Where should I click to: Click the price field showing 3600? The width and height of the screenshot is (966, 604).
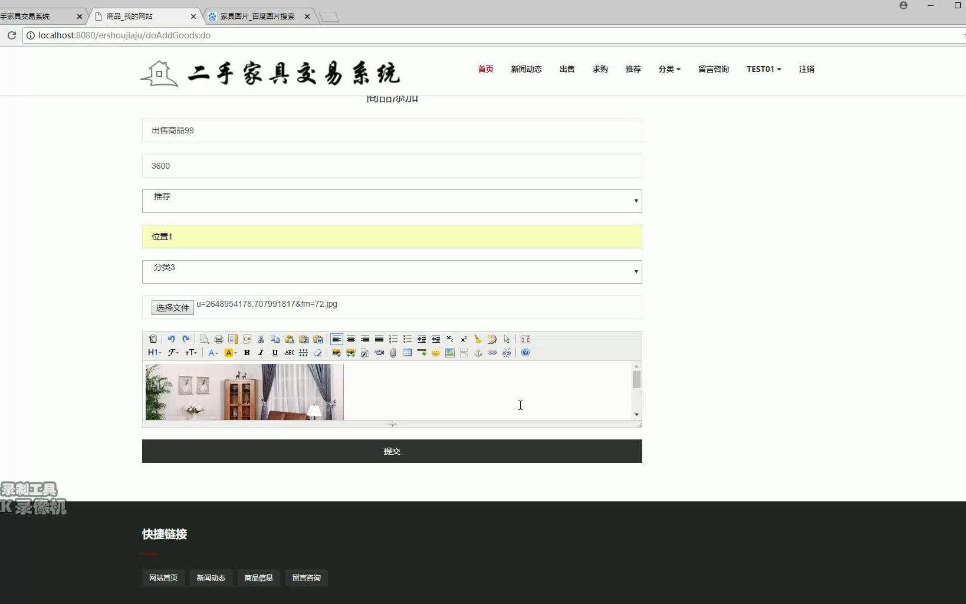[x=392, y=166]
